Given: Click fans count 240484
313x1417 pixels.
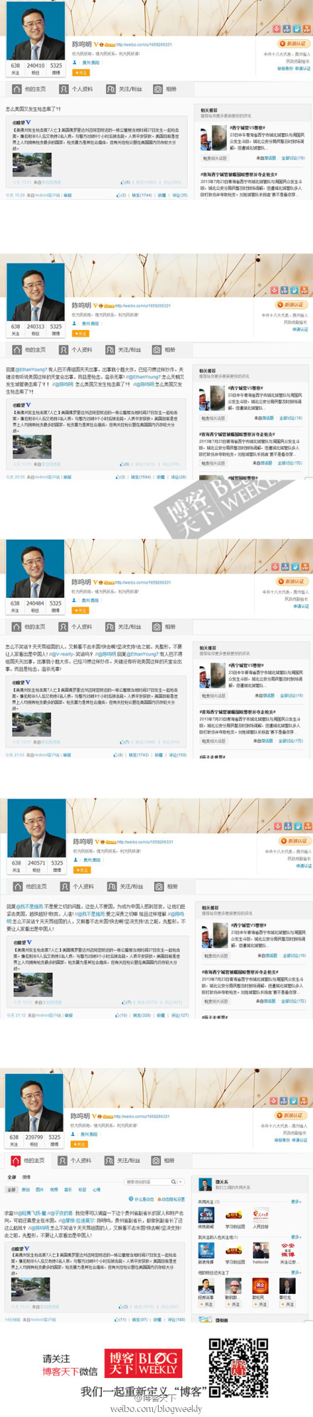Looking at the screenshot, I should [35, 603].
